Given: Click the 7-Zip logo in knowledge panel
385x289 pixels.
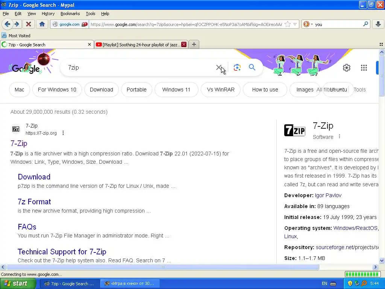Looking at the screenshot, I should tap(295, 130).
